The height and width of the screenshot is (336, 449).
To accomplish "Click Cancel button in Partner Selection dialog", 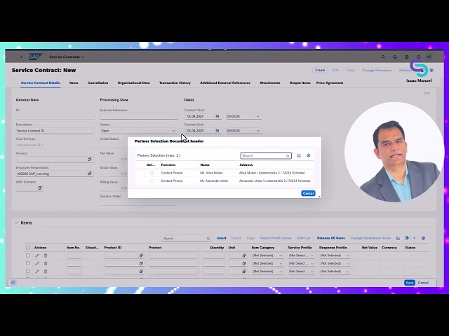I will pyautogui.click(x=308, y=193).
